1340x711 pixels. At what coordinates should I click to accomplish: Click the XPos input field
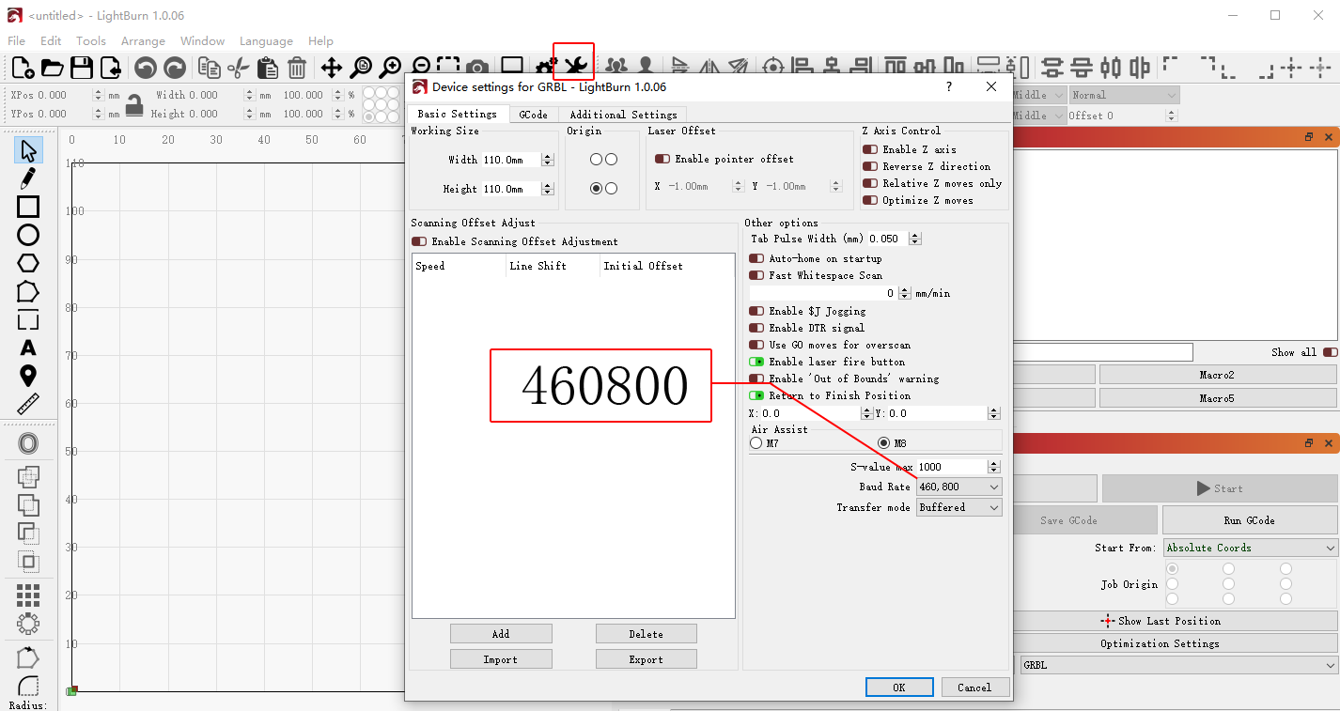click(x=63, y=95)
